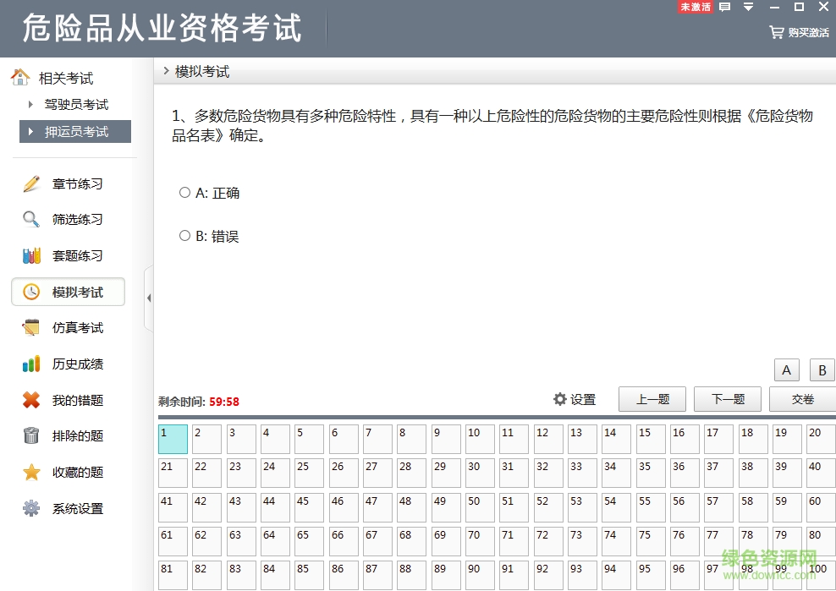The width and height of the screenshot is (836, 591).
Task: Click the clock icon for 模拟考试
Action: (30, 292)
